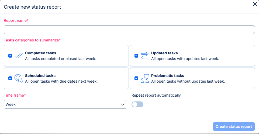
Task: Disable the Scheduled tasks checkbox
Action: point(10,78)
